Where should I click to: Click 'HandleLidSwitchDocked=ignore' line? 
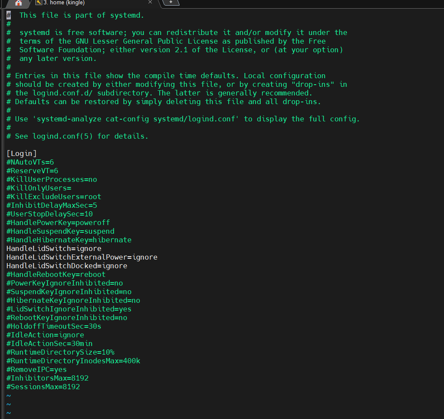(x=67, y=266)
